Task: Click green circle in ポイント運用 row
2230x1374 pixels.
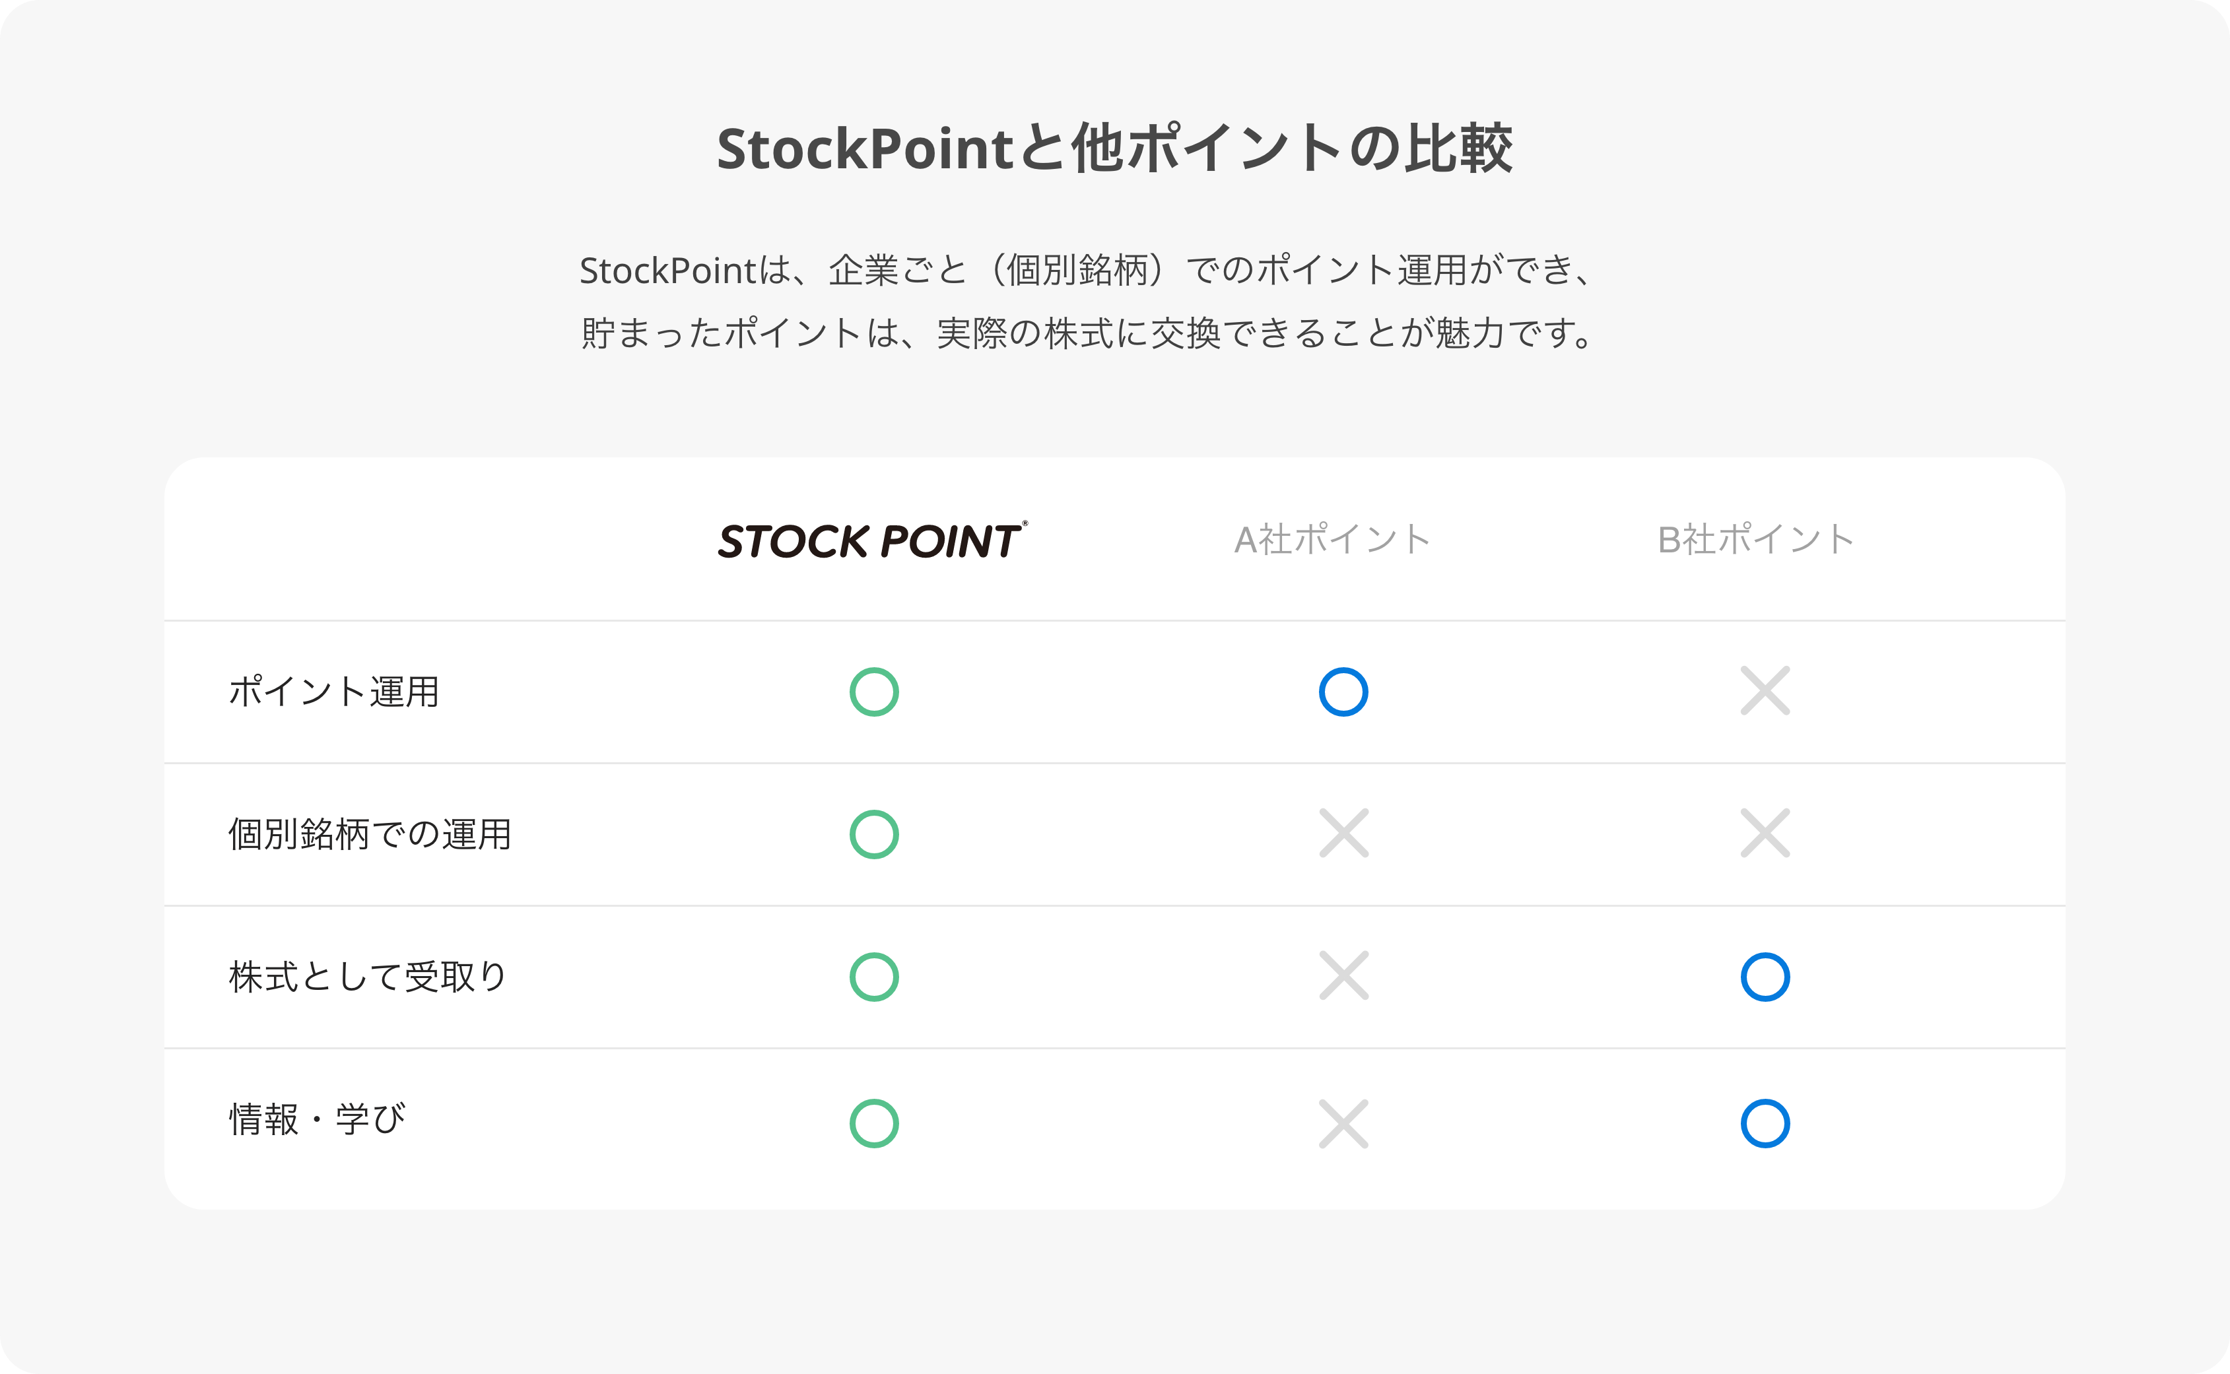Action: point(873,692)
